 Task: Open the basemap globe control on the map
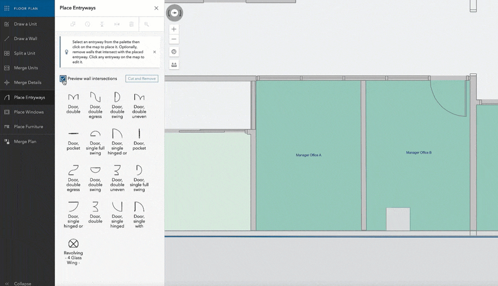click(x=173, y=52)
